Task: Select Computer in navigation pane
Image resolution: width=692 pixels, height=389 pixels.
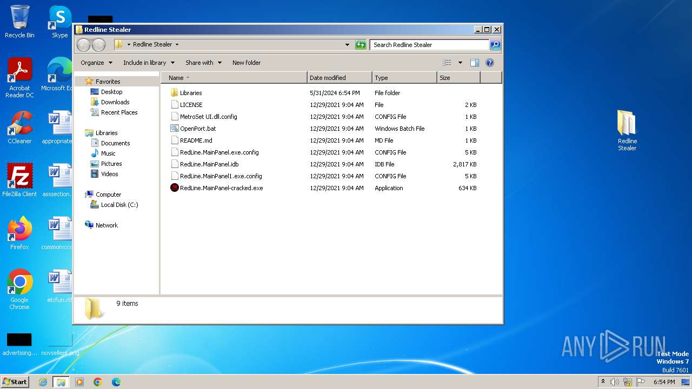Action: point(108,194)
